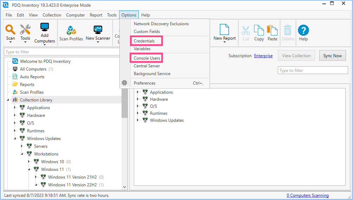This screenshot has width=353, height=200.
Task: Expand Runtimes in the left tree
Action: [x=15, y=131]
